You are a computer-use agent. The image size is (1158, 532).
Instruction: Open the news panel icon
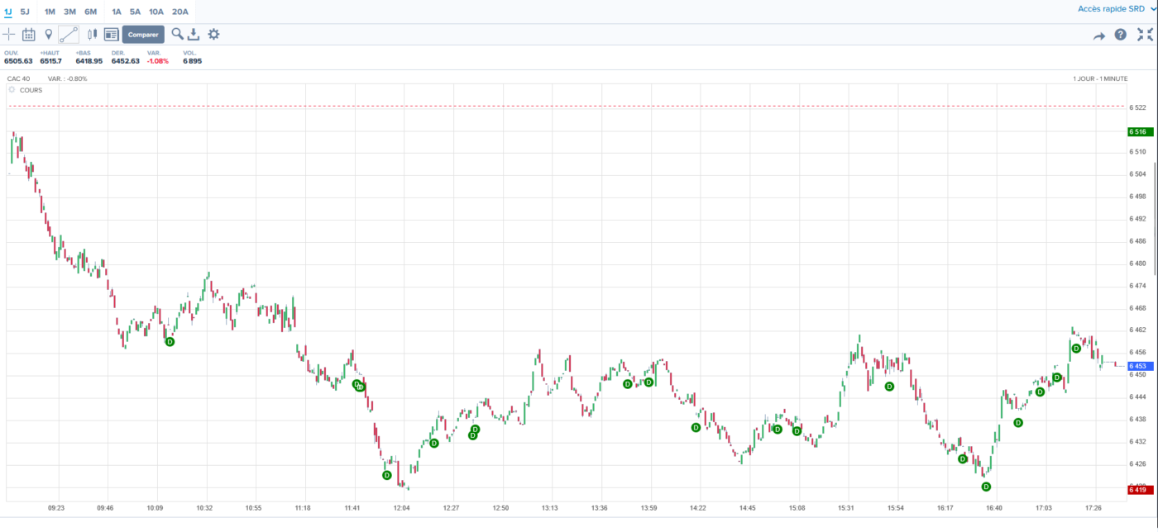(x=111, y=35)
